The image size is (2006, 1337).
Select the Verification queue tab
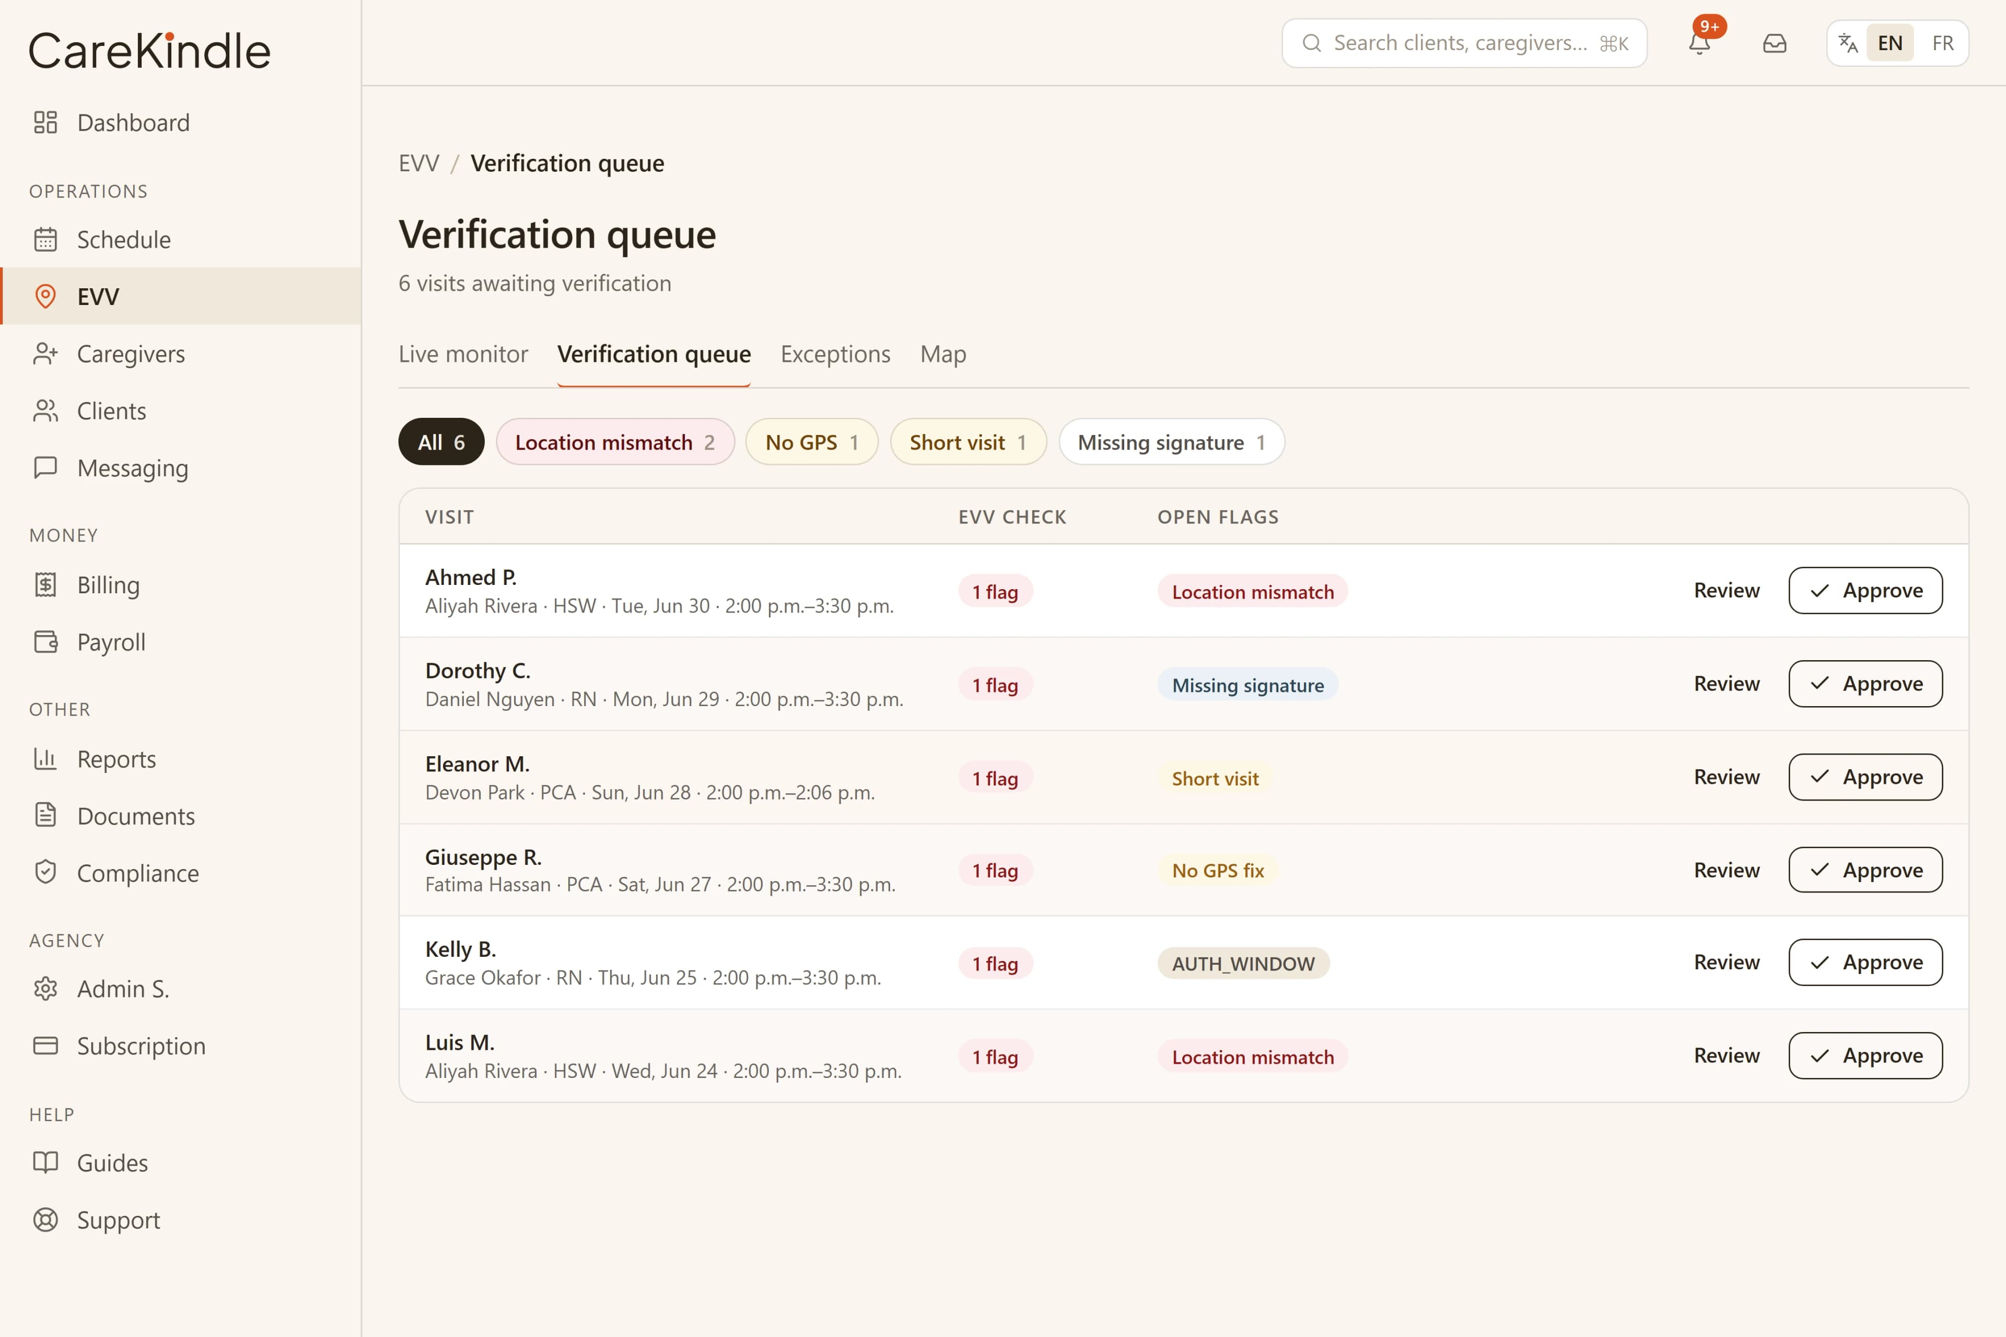click(654, 354)
